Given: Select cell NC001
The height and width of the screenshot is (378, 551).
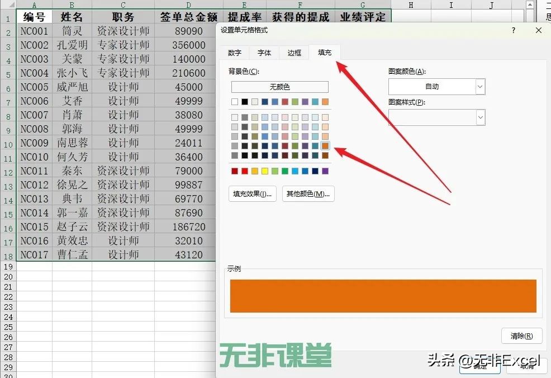Looking at the screenshot, I should (34, 31).
